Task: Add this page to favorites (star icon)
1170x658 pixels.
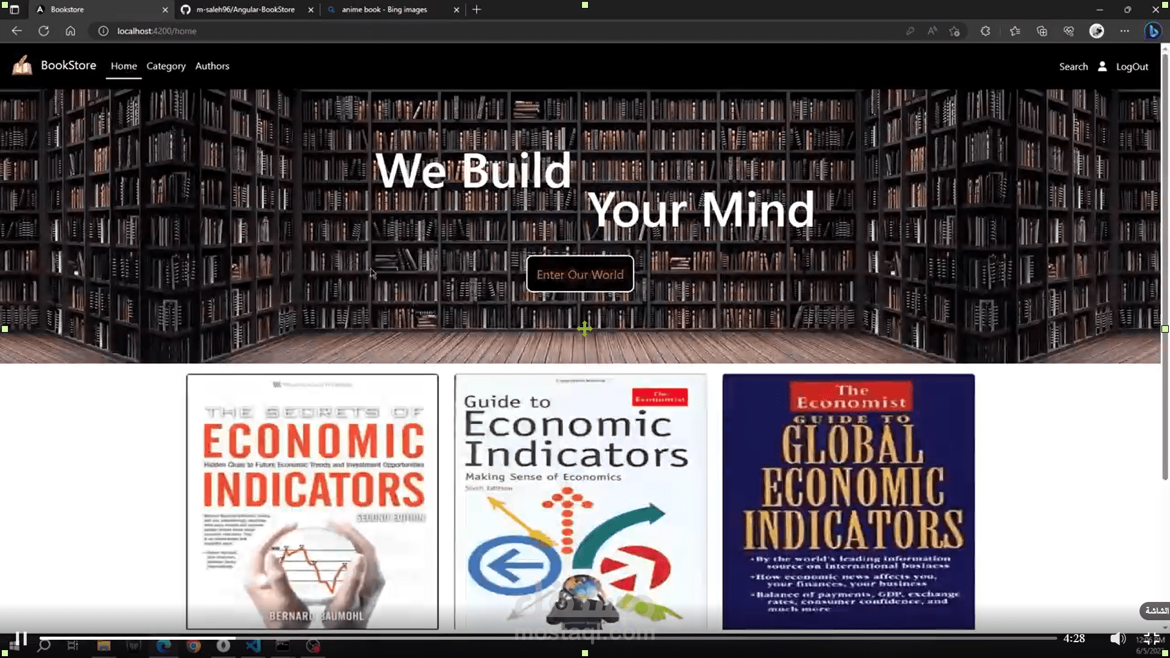Action: click(x=954, y=31)
